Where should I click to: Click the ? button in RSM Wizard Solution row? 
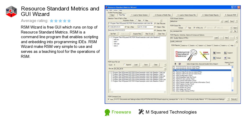click(x=236, y=21)
